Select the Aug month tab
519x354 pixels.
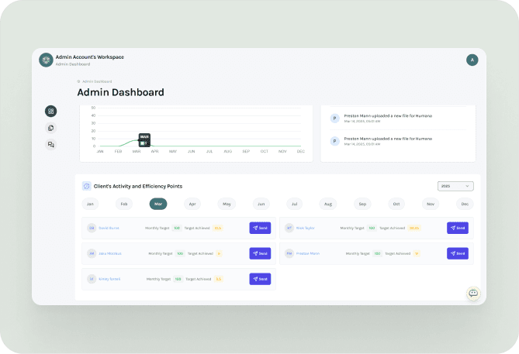pos(328,204)
